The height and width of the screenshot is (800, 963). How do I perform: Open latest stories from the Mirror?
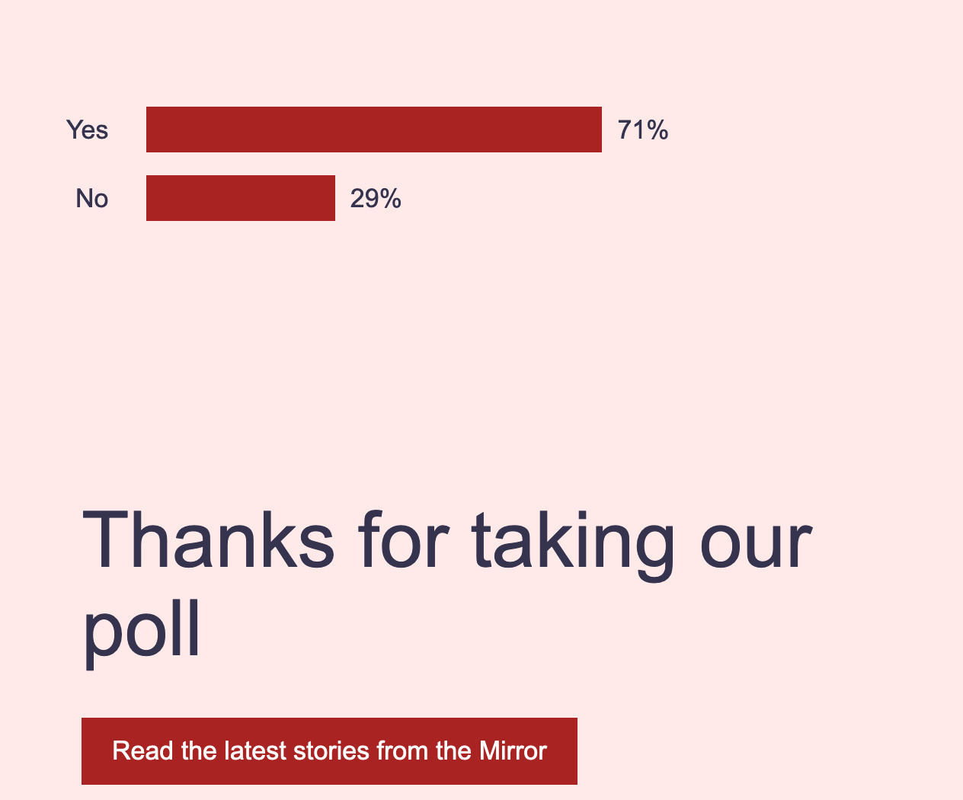[x=329, y=750]
